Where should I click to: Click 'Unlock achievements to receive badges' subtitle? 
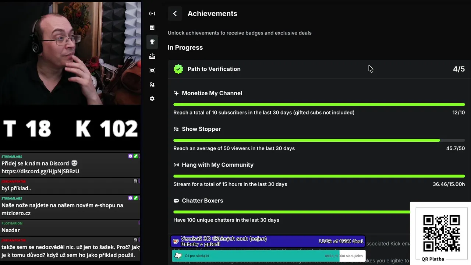tap(240, 33)
